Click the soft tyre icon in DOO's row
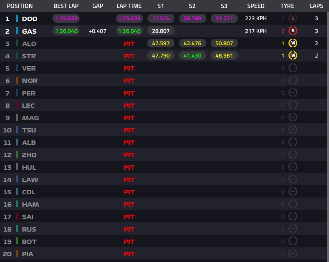This screenshot has width=329, height=262. pyautogui.click(x=293, y=18)
